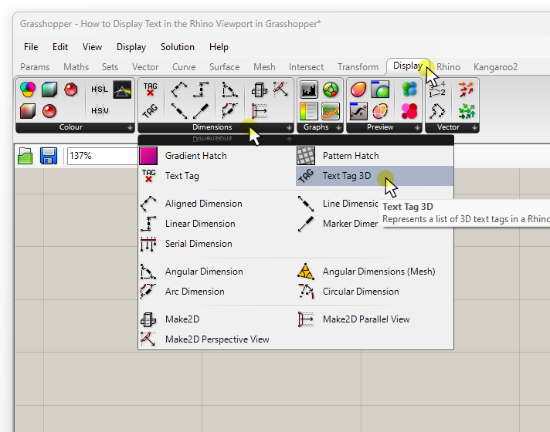This screenshot has height=432, width=550.
Task: Expand the Vector panel dropdown
Action: pos(474,128)
